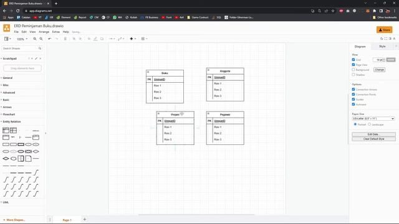The image size is (399, 224).
Task: Expand the Flowchart shapes section
Action: coord(9,114)
